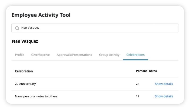The height and width of the screenshot is (110, 190).
Task: Click the Nan Vasquez employee name heading
Action: pos(25,41)
